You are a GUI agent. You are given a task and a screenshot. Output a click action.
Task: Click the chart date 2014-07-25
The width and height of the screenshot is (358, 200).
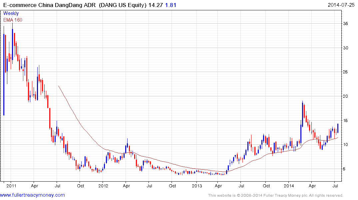(341, 5)
